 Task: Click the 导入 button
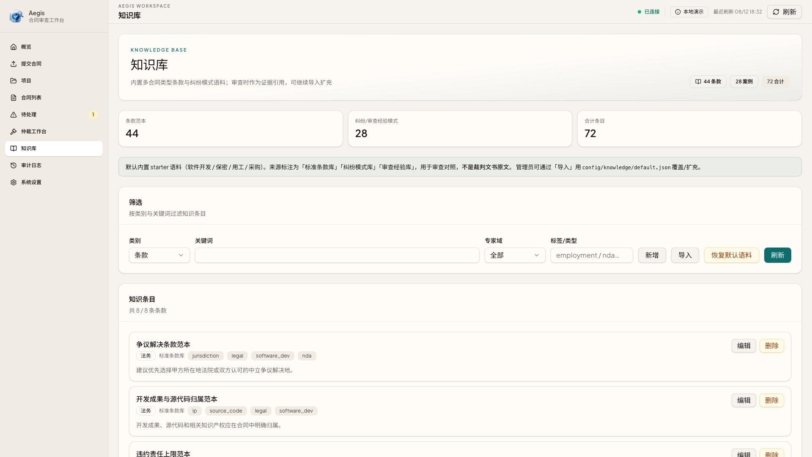click(x=685, y=255)
